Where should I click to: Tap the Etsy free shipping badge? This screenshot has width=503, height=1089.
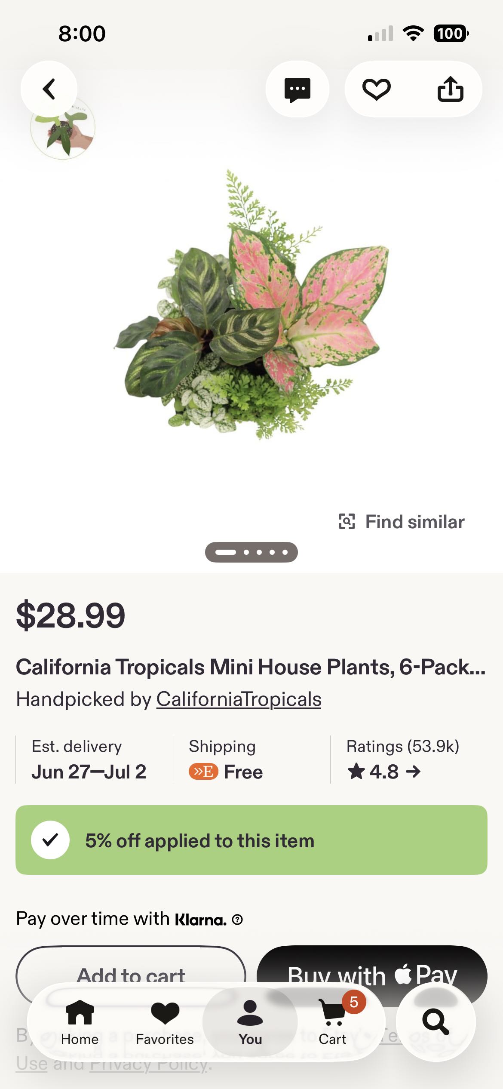tap(203, 772)
